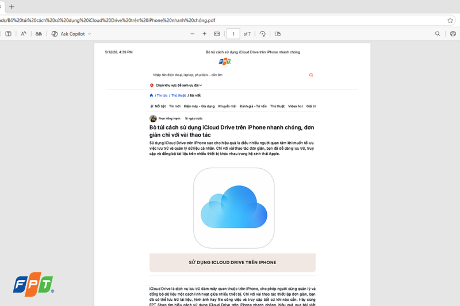Click the Fit to width icon
Screen dimensions: 460x306
pyautogui.click(x=217, y=34)
